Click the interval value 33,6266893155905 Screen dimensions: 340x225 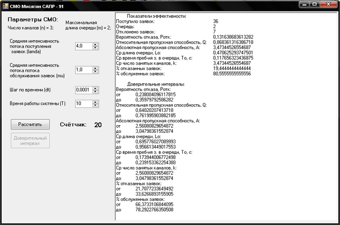click(154, 194)
